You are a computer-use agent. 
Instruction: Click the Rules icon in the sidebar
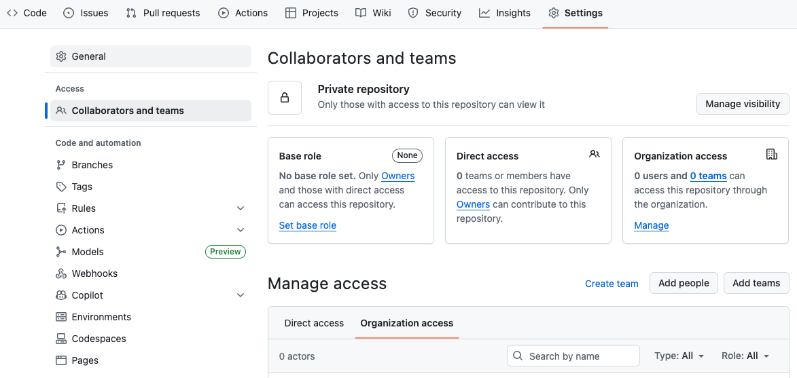(61, 208)
